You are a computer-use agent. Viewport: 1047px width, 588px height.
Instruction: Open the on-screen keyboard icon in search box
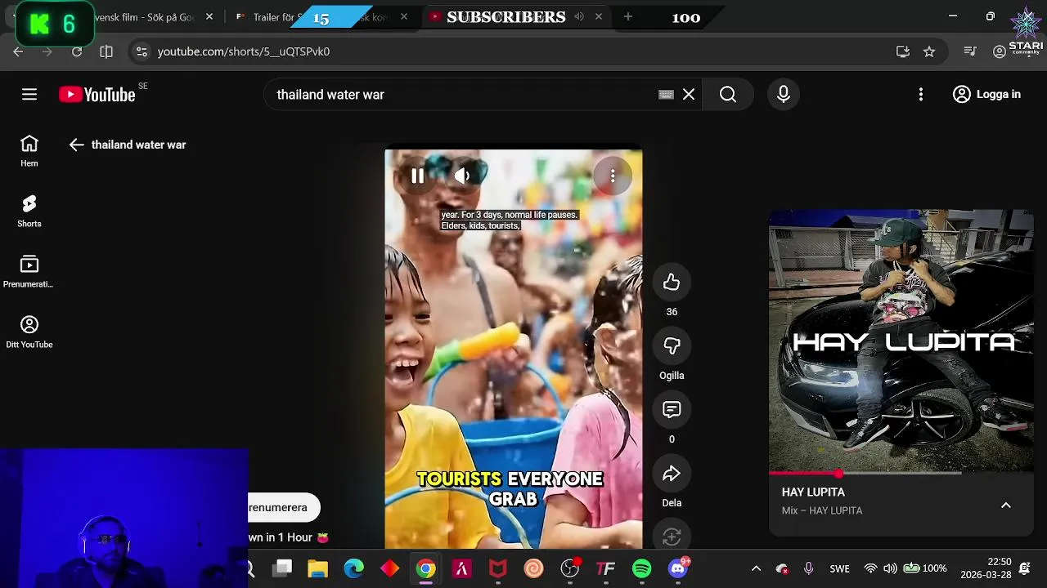pyautogui.click(x=666, y=95)
